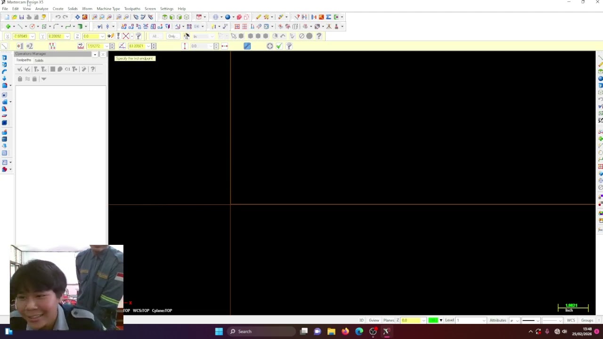Click the Save disk icon
Viewport: 603px width, 339px height.
[x=21, y=17]
